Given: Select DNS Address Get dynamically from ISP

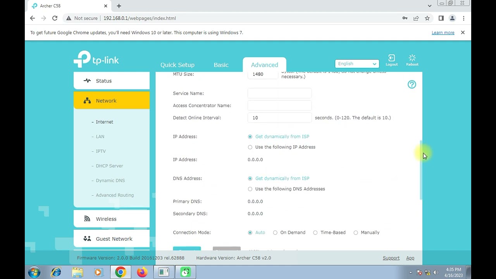Looking at the screenshot, I should pyautogui.click(x=250, y=178).
